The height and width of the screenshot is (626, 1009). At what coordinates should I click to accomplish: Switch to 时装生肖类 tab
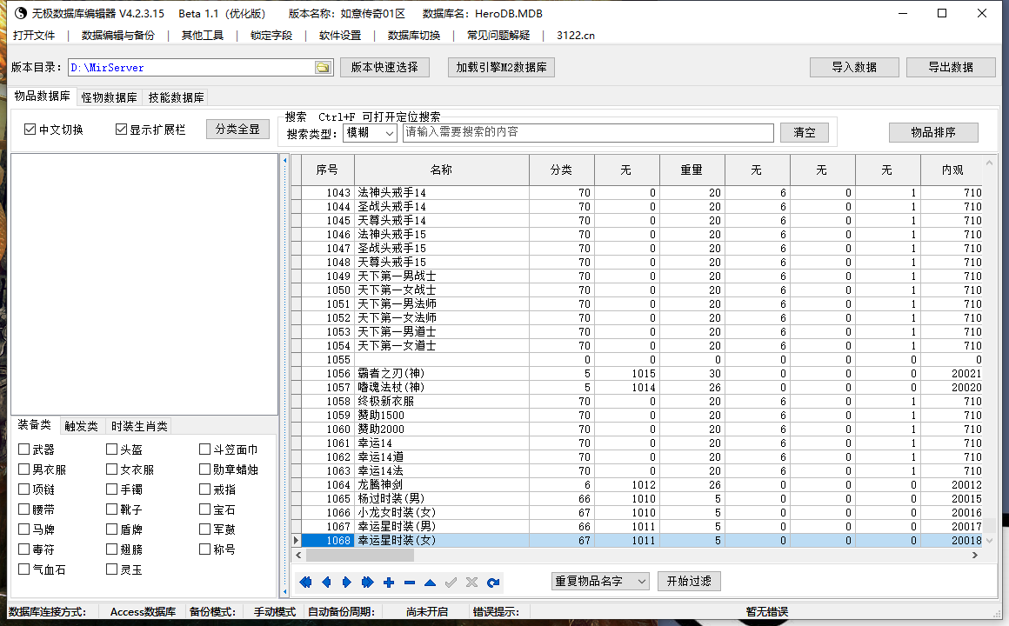coord(139,426)
